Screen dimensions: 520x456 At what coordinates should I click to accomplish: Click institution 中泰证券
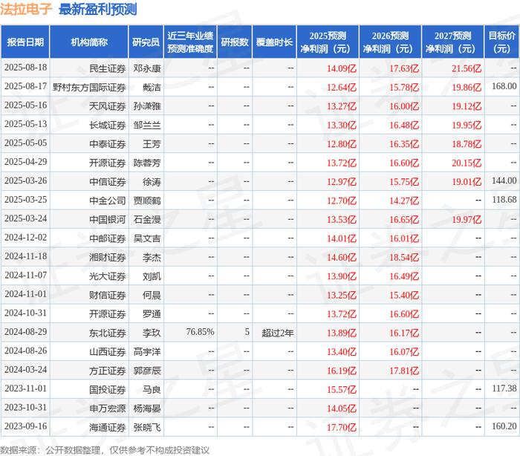click(x=108, y=144)
